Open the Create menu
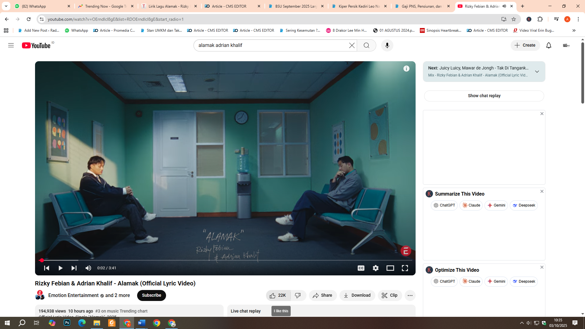 point(525,45)
